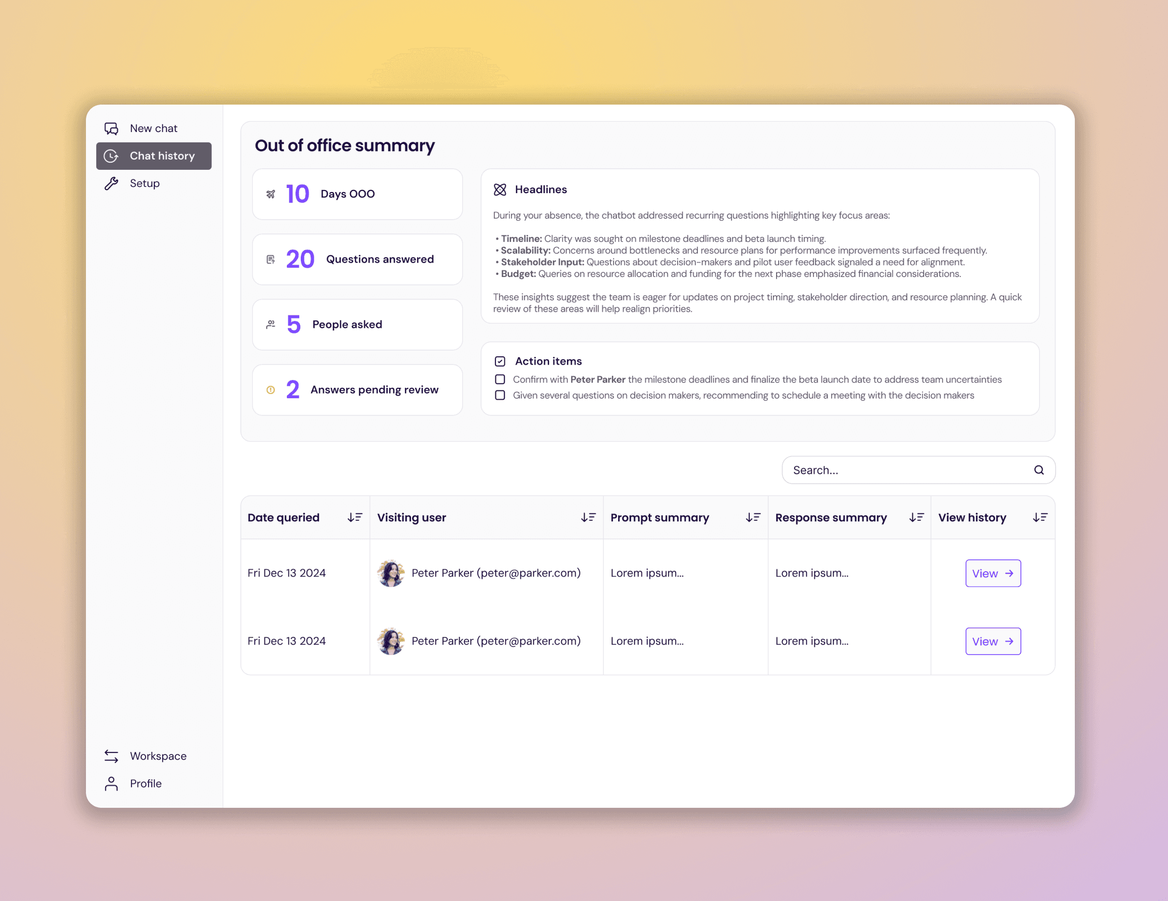Image resolution: width=1168 pixels, height=901 pixels.
Task: Click the document icon on Questions answered card
Action: [271, 259]
